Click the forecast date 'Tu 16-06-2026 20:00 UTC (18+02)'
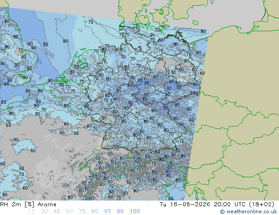The height and width of the screenshot is (215, 279). click(x=217, y=204)
